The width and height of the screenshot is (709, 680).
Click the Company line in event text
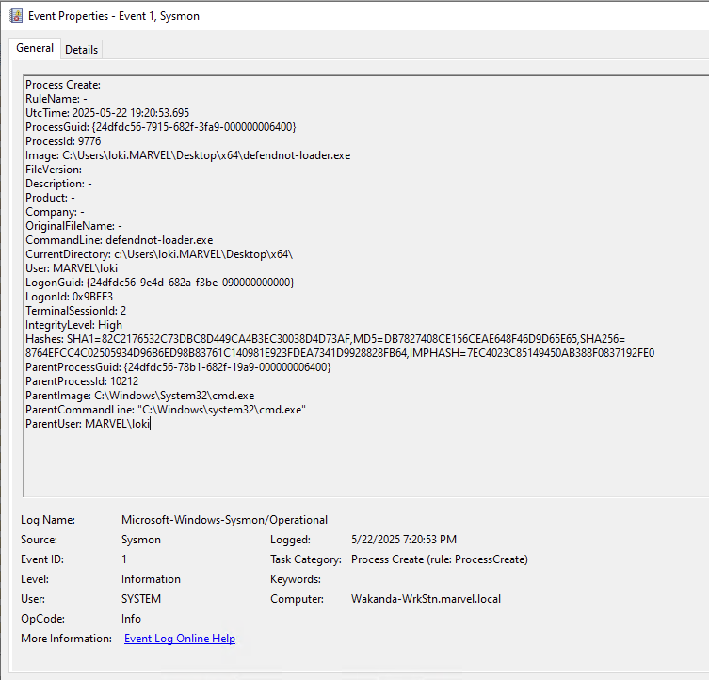[55, 211]
